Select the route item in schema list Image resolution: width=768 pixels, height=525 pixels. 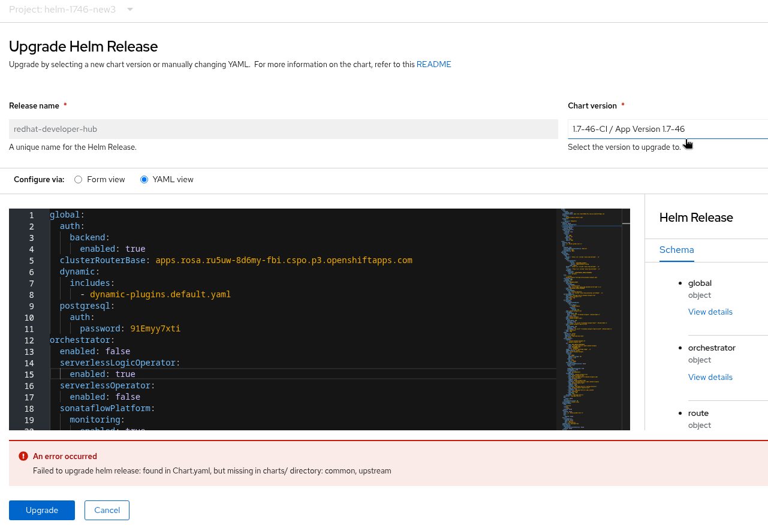click(x=698, y=413)
